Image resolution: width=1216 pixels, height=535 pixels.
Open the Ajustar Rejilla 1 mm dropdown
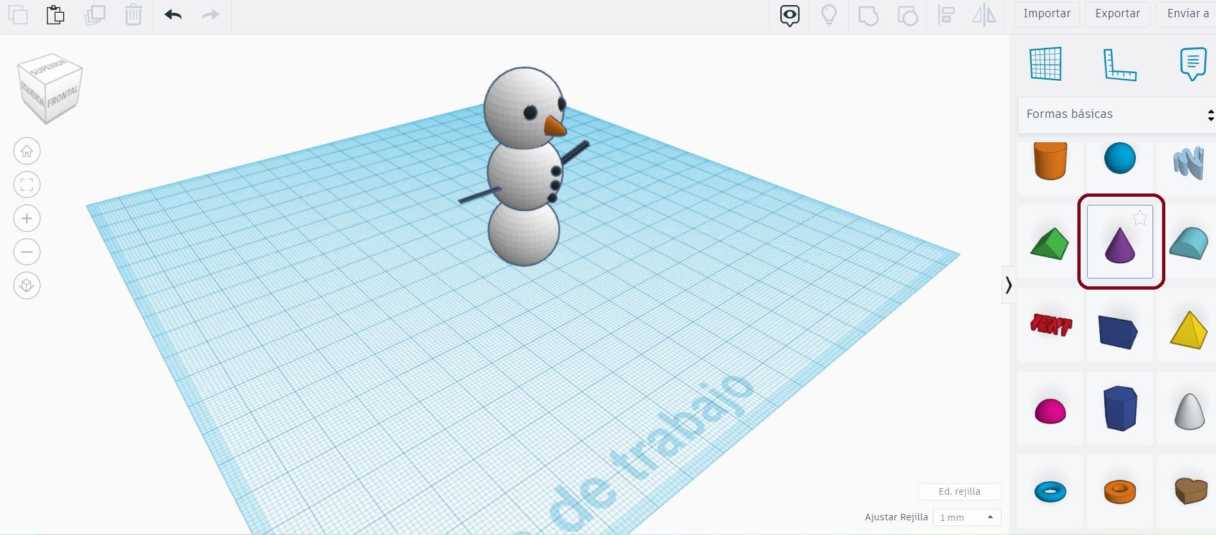[x=967, y=517]
